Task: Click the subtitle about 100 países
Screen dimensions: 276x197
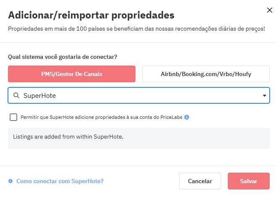Action: coord(136,29)
